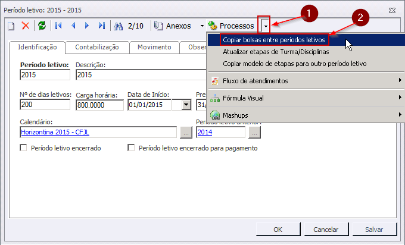
Task: Toggle 'Período letivo encerrado' checkbox
Action: (24, 148)
